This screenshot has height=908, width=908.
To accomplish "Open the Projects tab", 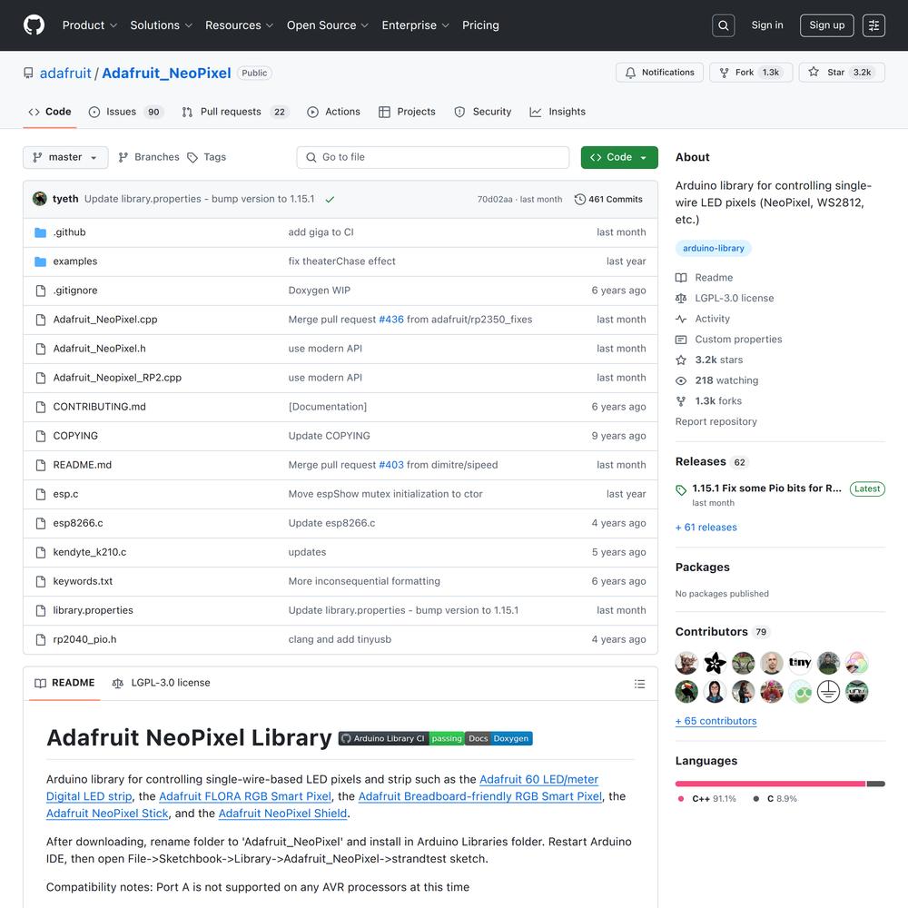I will [407, 112].
